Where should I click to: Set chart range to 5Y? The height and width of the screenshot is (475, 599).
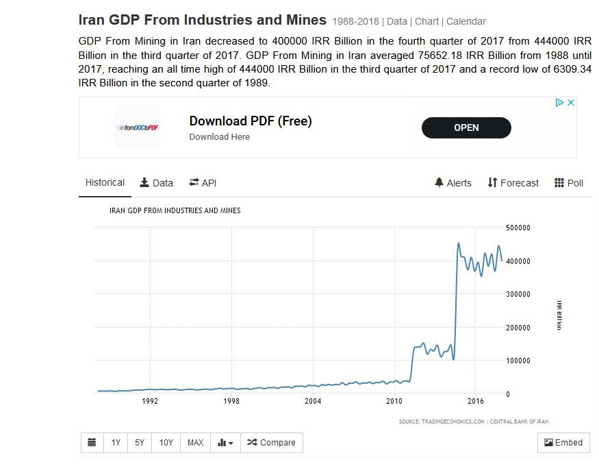coord(140,443)
